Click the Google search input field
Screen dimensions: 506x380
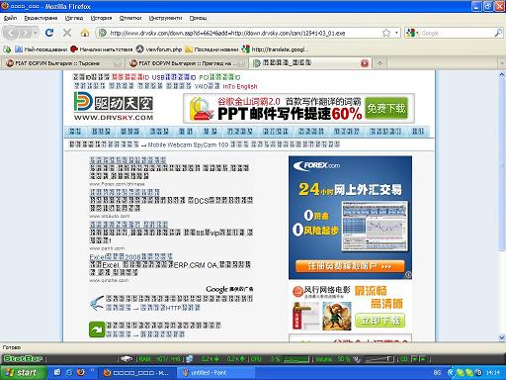[458, 33]
